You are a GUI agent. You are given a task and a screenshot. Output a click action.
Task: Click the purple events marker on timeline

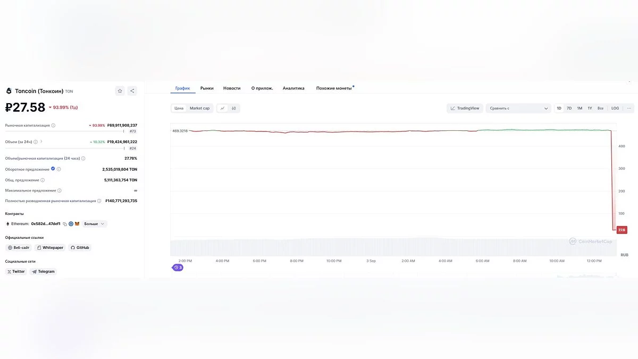[x=178, y=268]
